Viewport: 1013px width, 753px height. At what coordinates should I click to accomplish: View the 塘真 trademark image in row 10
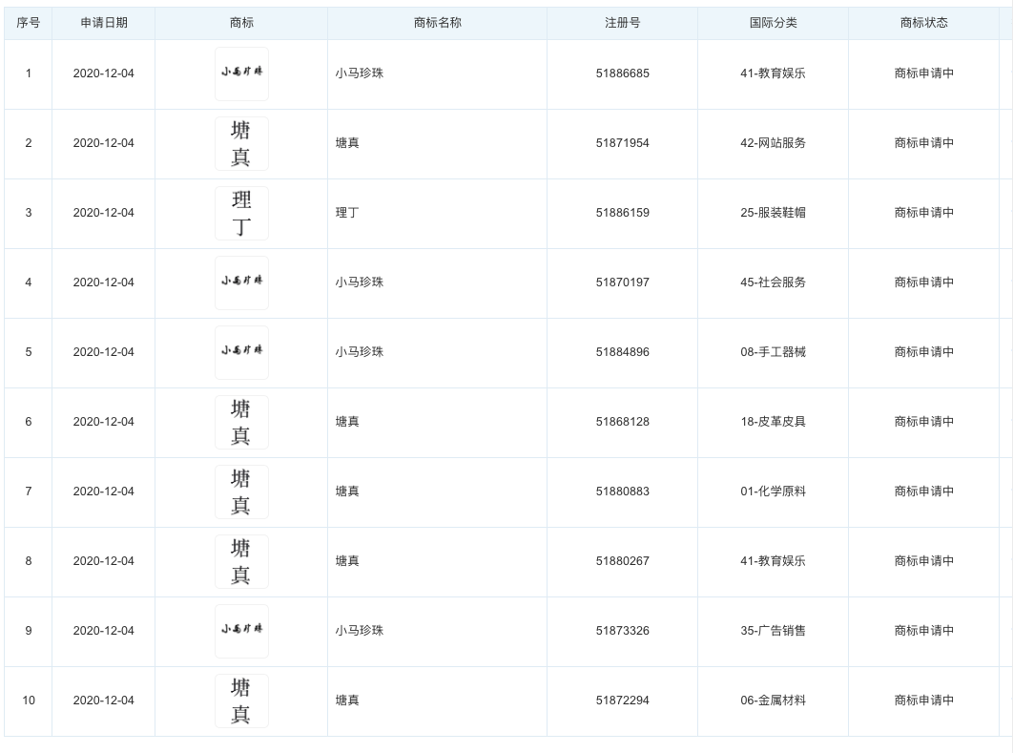tap(241, 701)
